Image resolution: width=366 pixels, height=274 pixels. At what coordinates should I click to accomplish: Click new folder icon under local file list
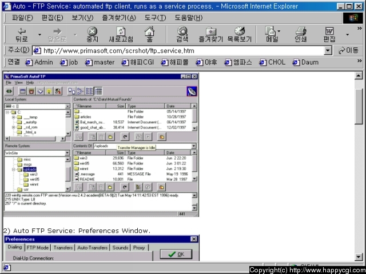pos(110,137)
